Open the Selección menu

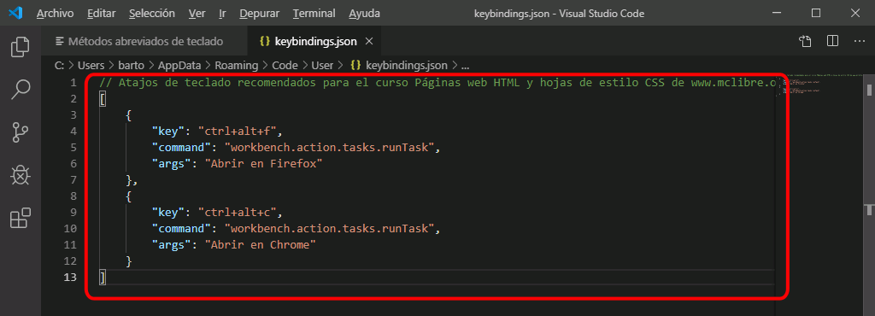(152, 14)
